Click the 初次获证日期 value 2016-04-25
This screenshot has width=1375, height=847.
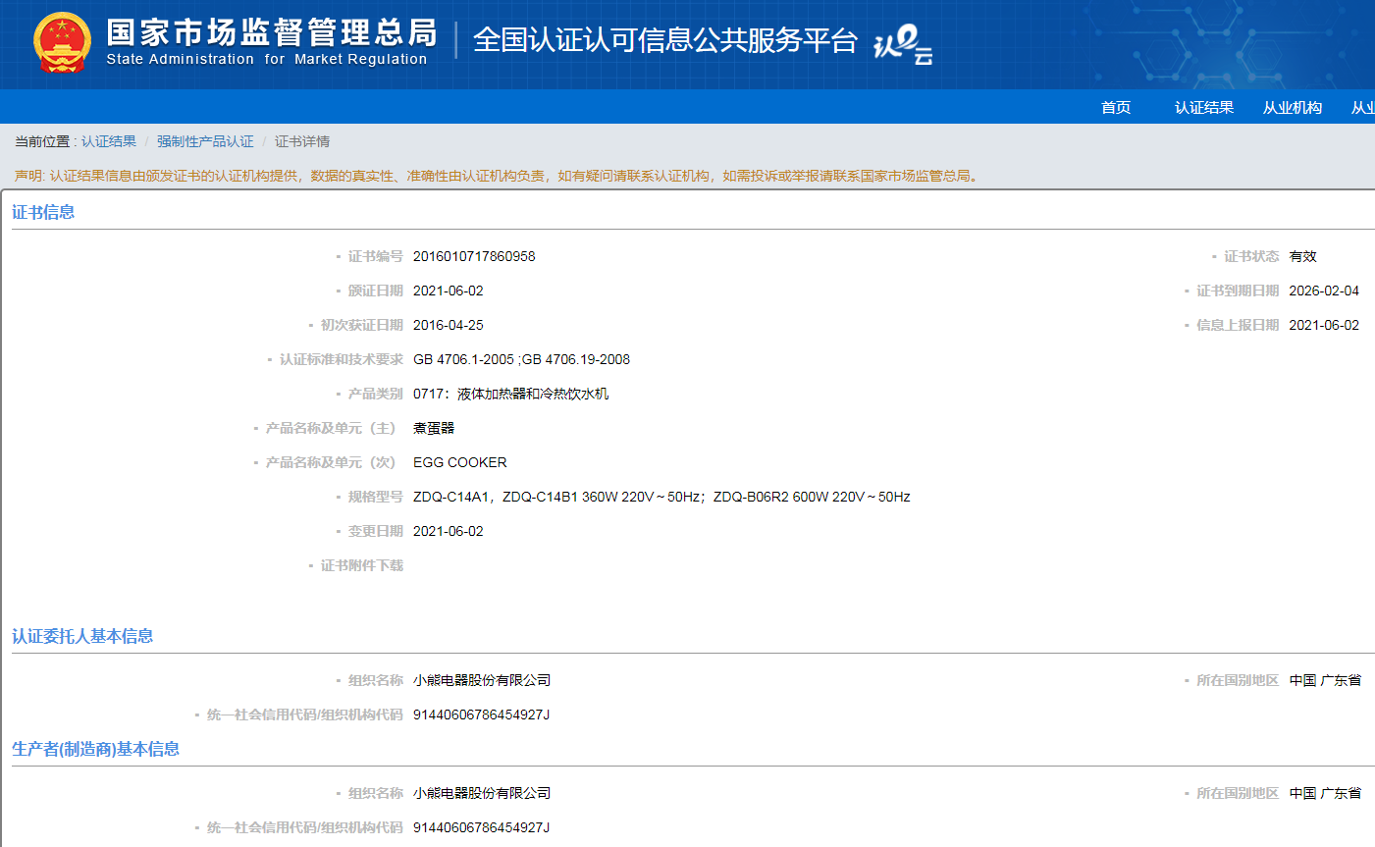(x=449, y=325)
